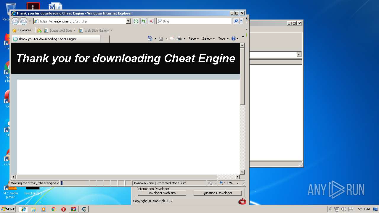
Task: Click the volume speaker tray icon
Action: point(344,209)
